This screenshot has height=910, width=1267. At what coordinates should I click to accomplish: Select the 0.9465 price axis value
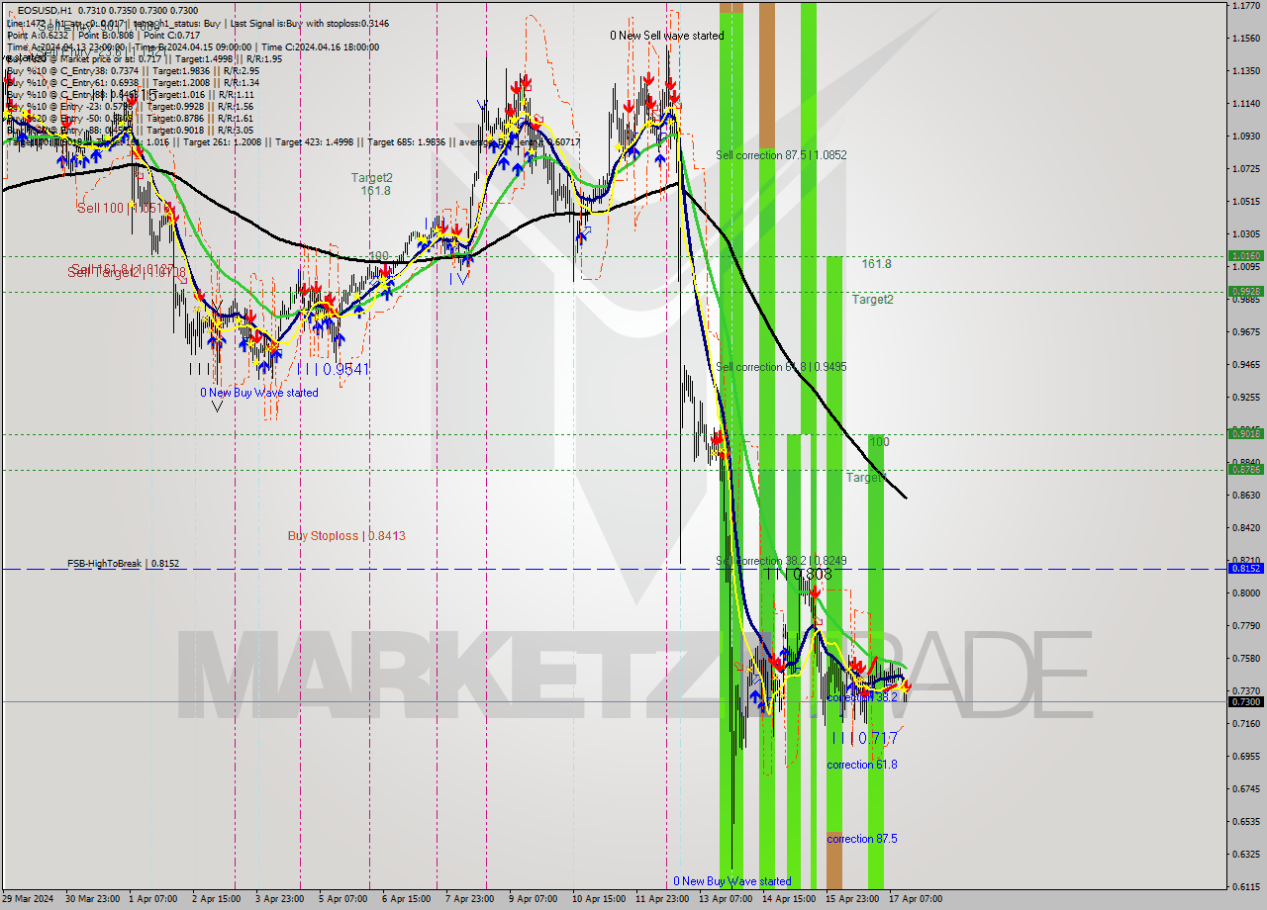1246,364
